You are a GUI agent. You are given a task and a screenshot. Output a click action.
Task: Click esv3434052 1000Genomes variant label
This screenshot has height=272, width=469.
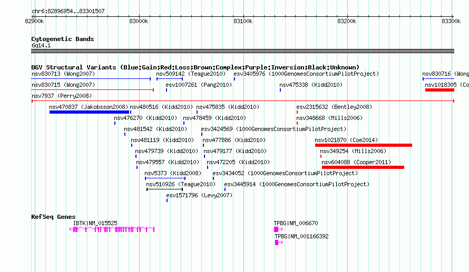click(x=285, y=173)
